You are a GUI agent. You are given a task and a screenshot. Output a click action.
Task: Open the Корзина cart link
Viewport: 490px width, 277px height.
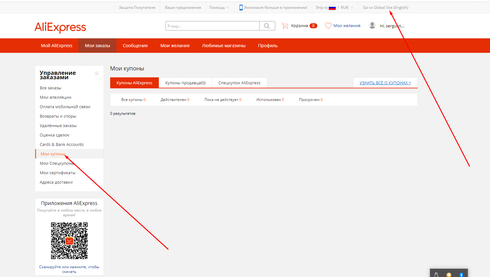(299, 26)
